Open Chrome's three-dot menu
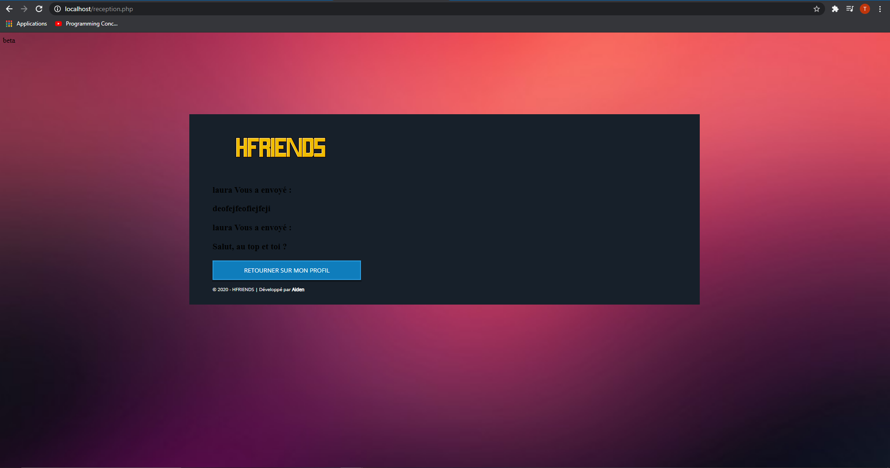The width and height of the screenshot is (890, 468). click(x=880, y=9)
